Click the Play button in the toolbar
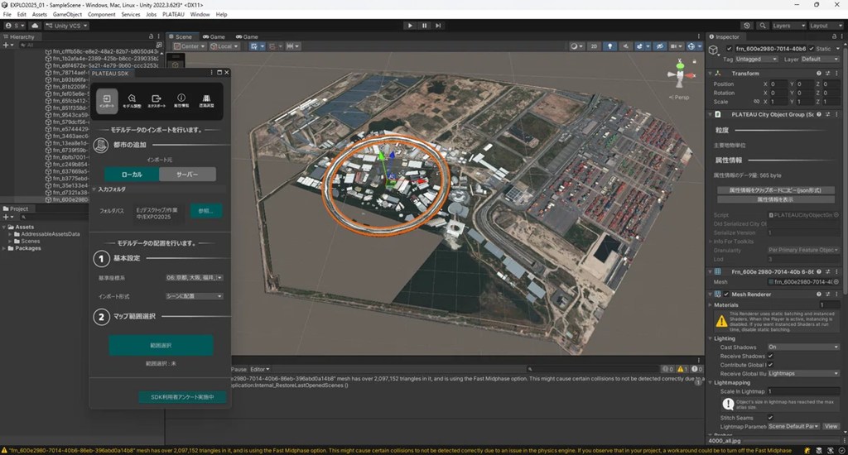848x455 pixels. 409,26
